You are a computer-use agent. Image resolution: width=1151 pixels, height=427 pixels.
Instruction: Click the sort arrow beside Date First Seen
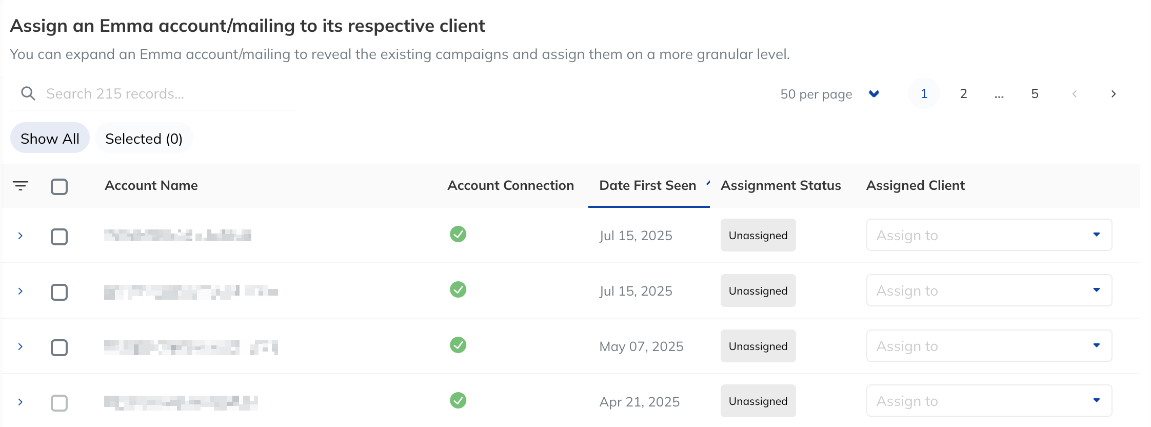pos(708,183)
